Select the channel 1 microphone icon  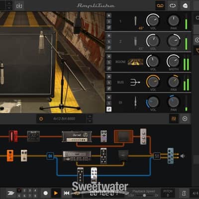point(135,21)
